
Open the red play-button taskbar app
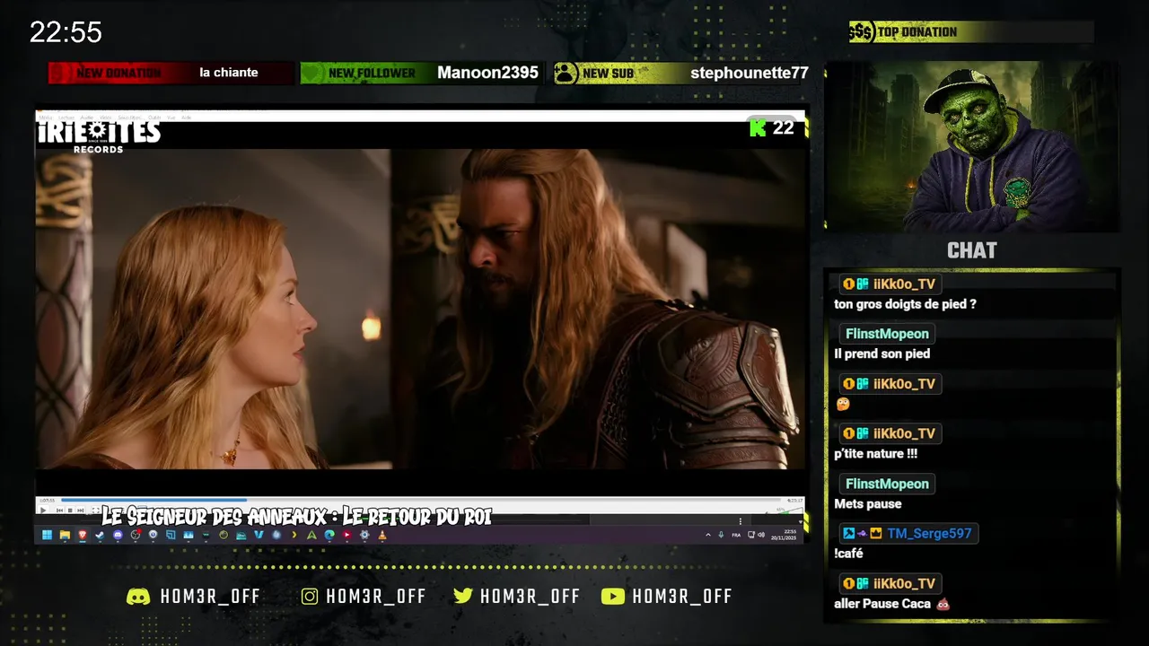(346, 535)
